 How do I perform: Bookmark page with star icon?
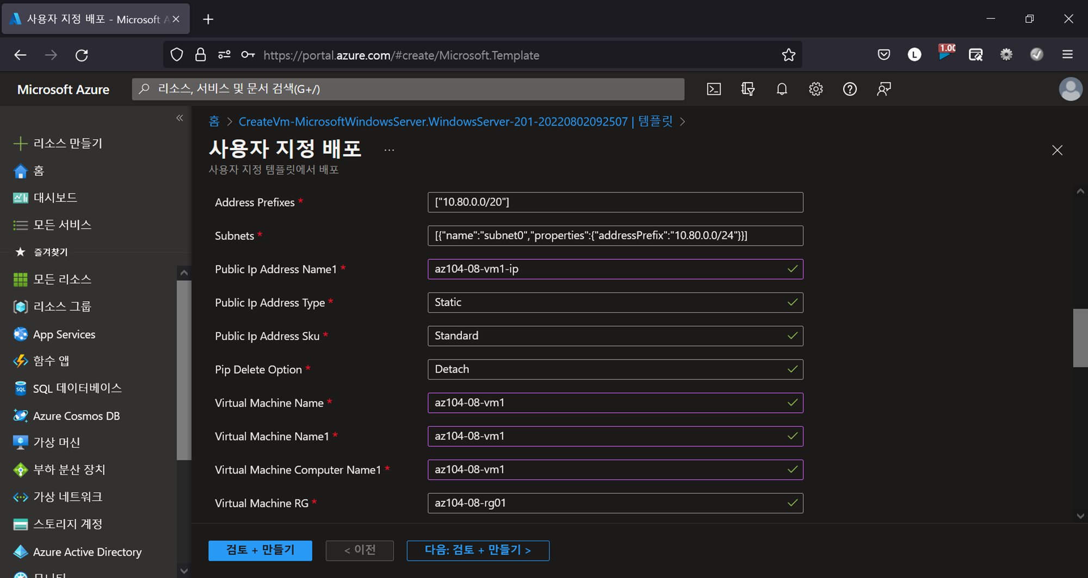click(x=788, y=55)
